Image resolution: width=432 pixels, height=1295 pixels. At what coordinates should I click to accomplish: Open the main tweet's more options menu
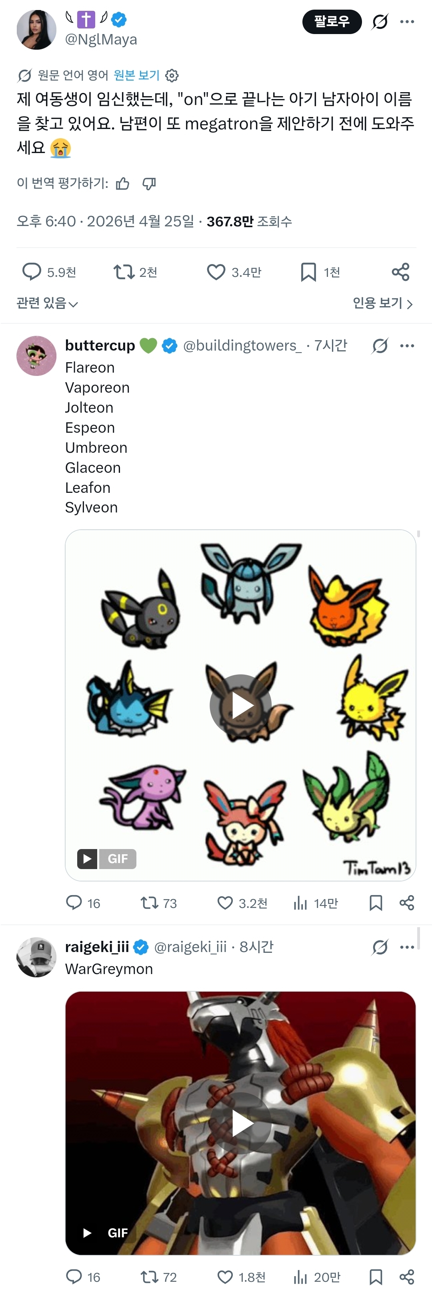(407, 22)
